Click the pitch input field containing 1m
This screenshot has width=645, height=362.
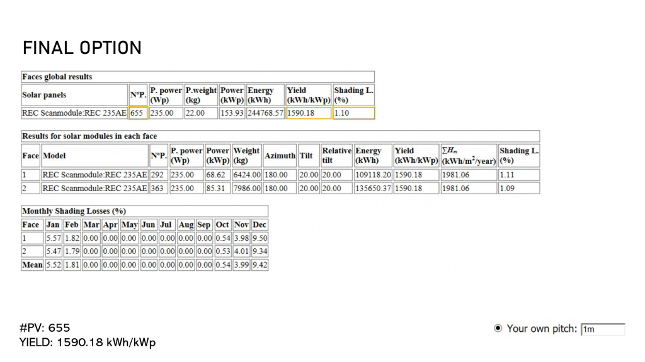point(603,329)
